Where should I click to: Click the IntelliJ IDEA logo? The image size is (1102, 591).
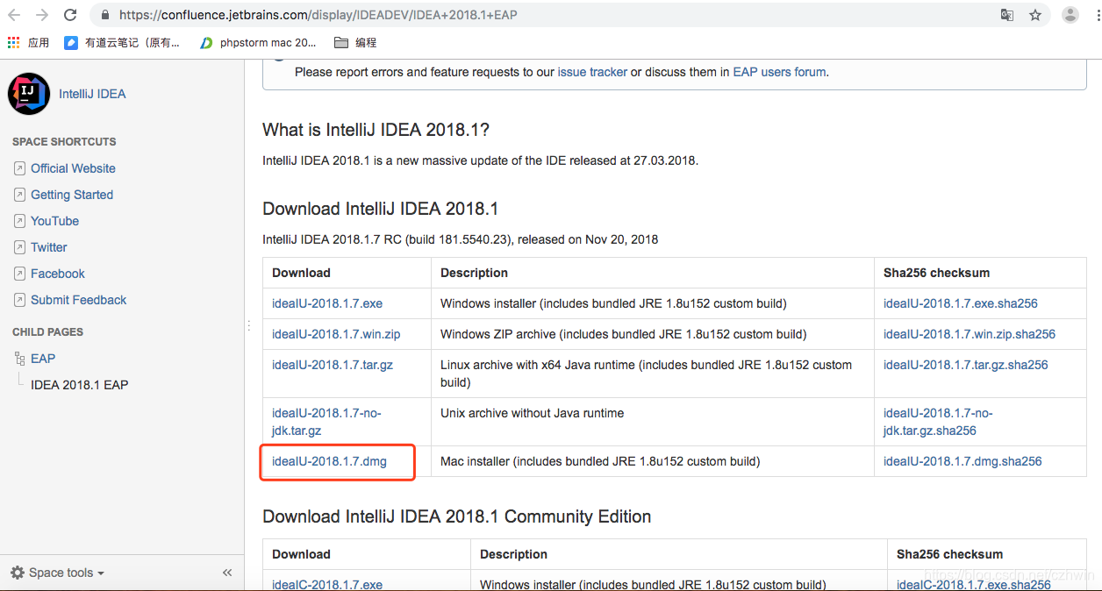(x=29, y=94)
